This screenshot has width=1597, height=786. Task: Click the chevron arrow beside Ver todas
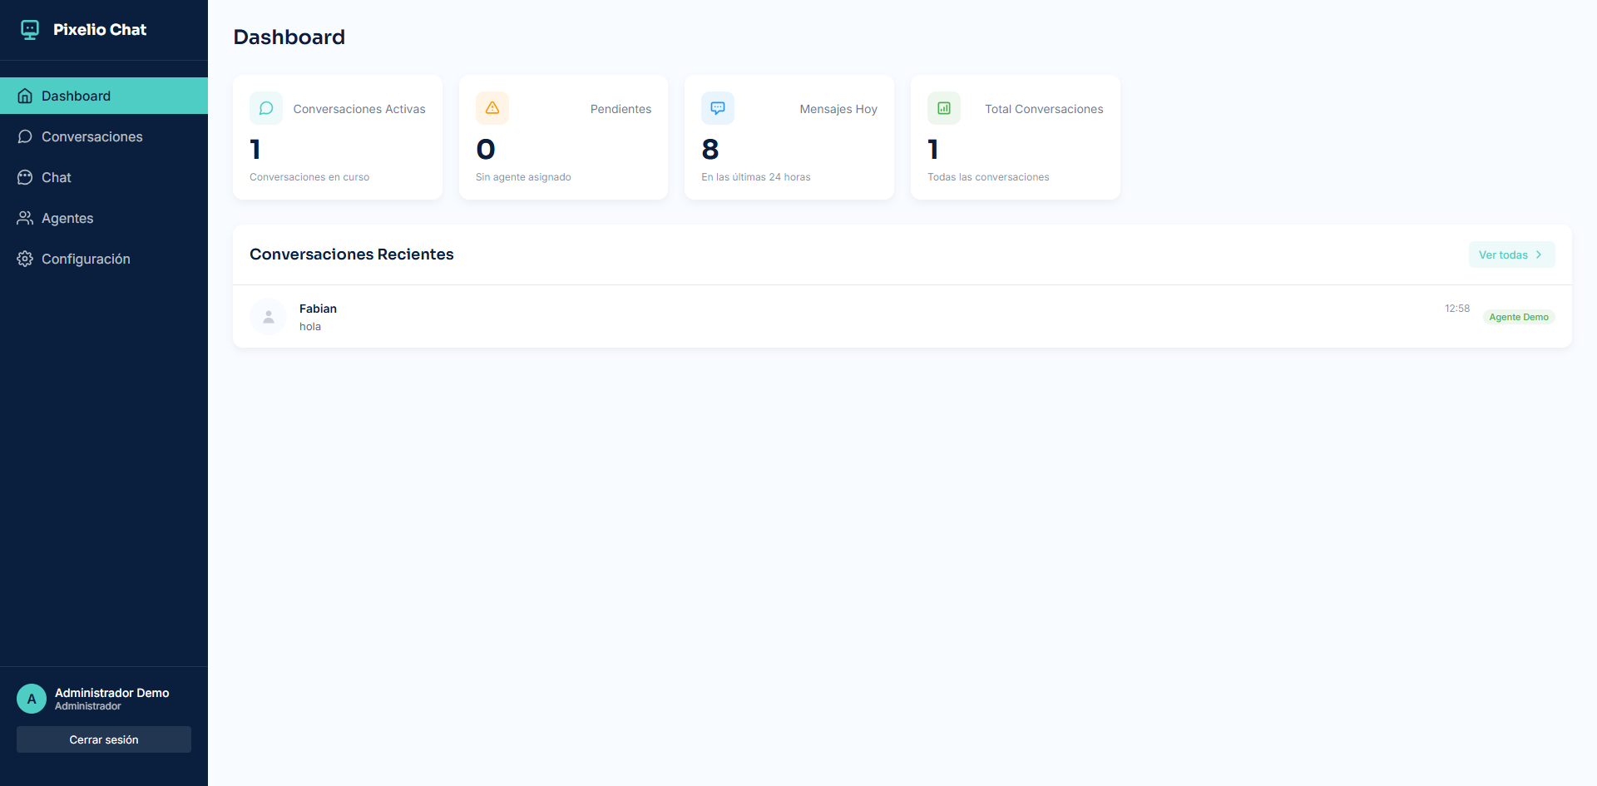pos(1539,255)
